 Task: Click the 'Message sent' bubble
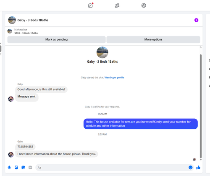coord(26,97)
